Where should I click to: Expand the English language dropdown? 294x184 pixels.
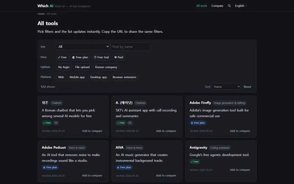(x=241, y=6)
